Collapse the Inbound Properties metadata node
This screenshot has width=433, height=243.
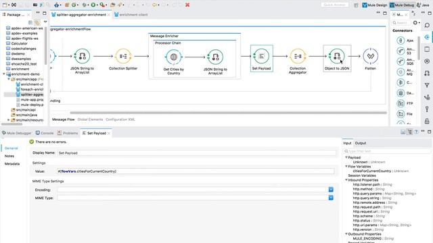346,180
